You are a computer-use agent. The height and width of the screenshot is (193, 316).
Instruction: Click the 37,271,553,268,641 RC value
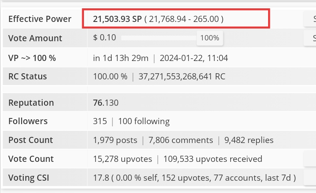[182, 77]
